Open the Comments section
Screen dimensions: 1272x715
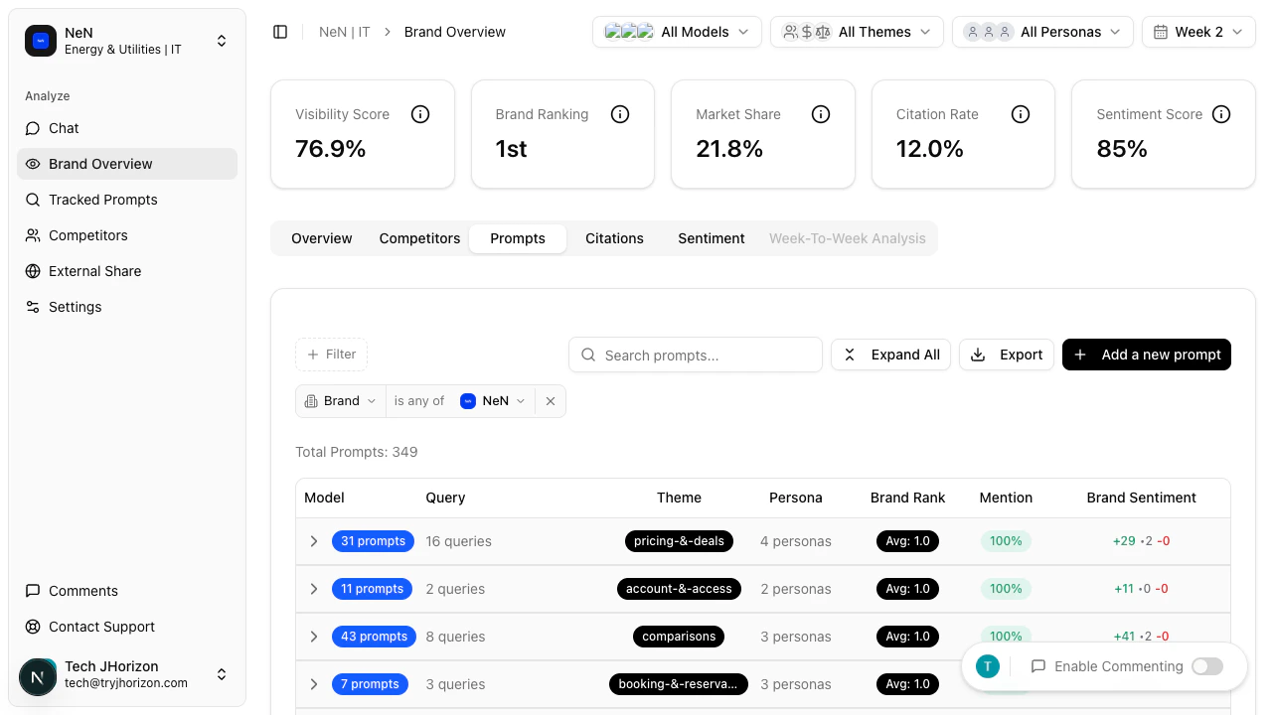coord(127,591)
